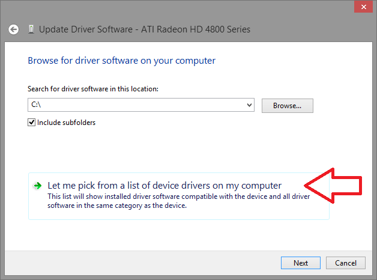This screenshot has width=377, height=280.
Task: Click the device icon beside the window title
Action: pyautogui.click(x=31, y=29)
